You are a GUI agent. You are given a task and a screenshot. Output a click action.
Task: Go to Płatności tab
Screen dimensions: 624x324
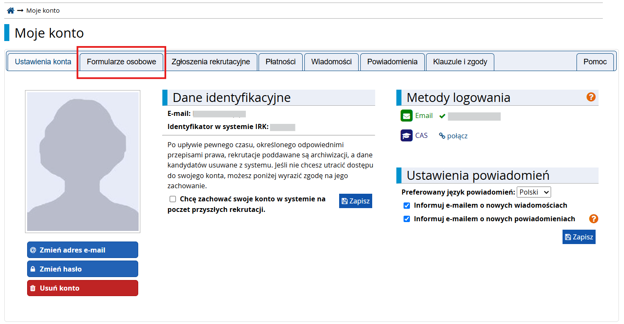pyautogui.click(x=281, y=62)
